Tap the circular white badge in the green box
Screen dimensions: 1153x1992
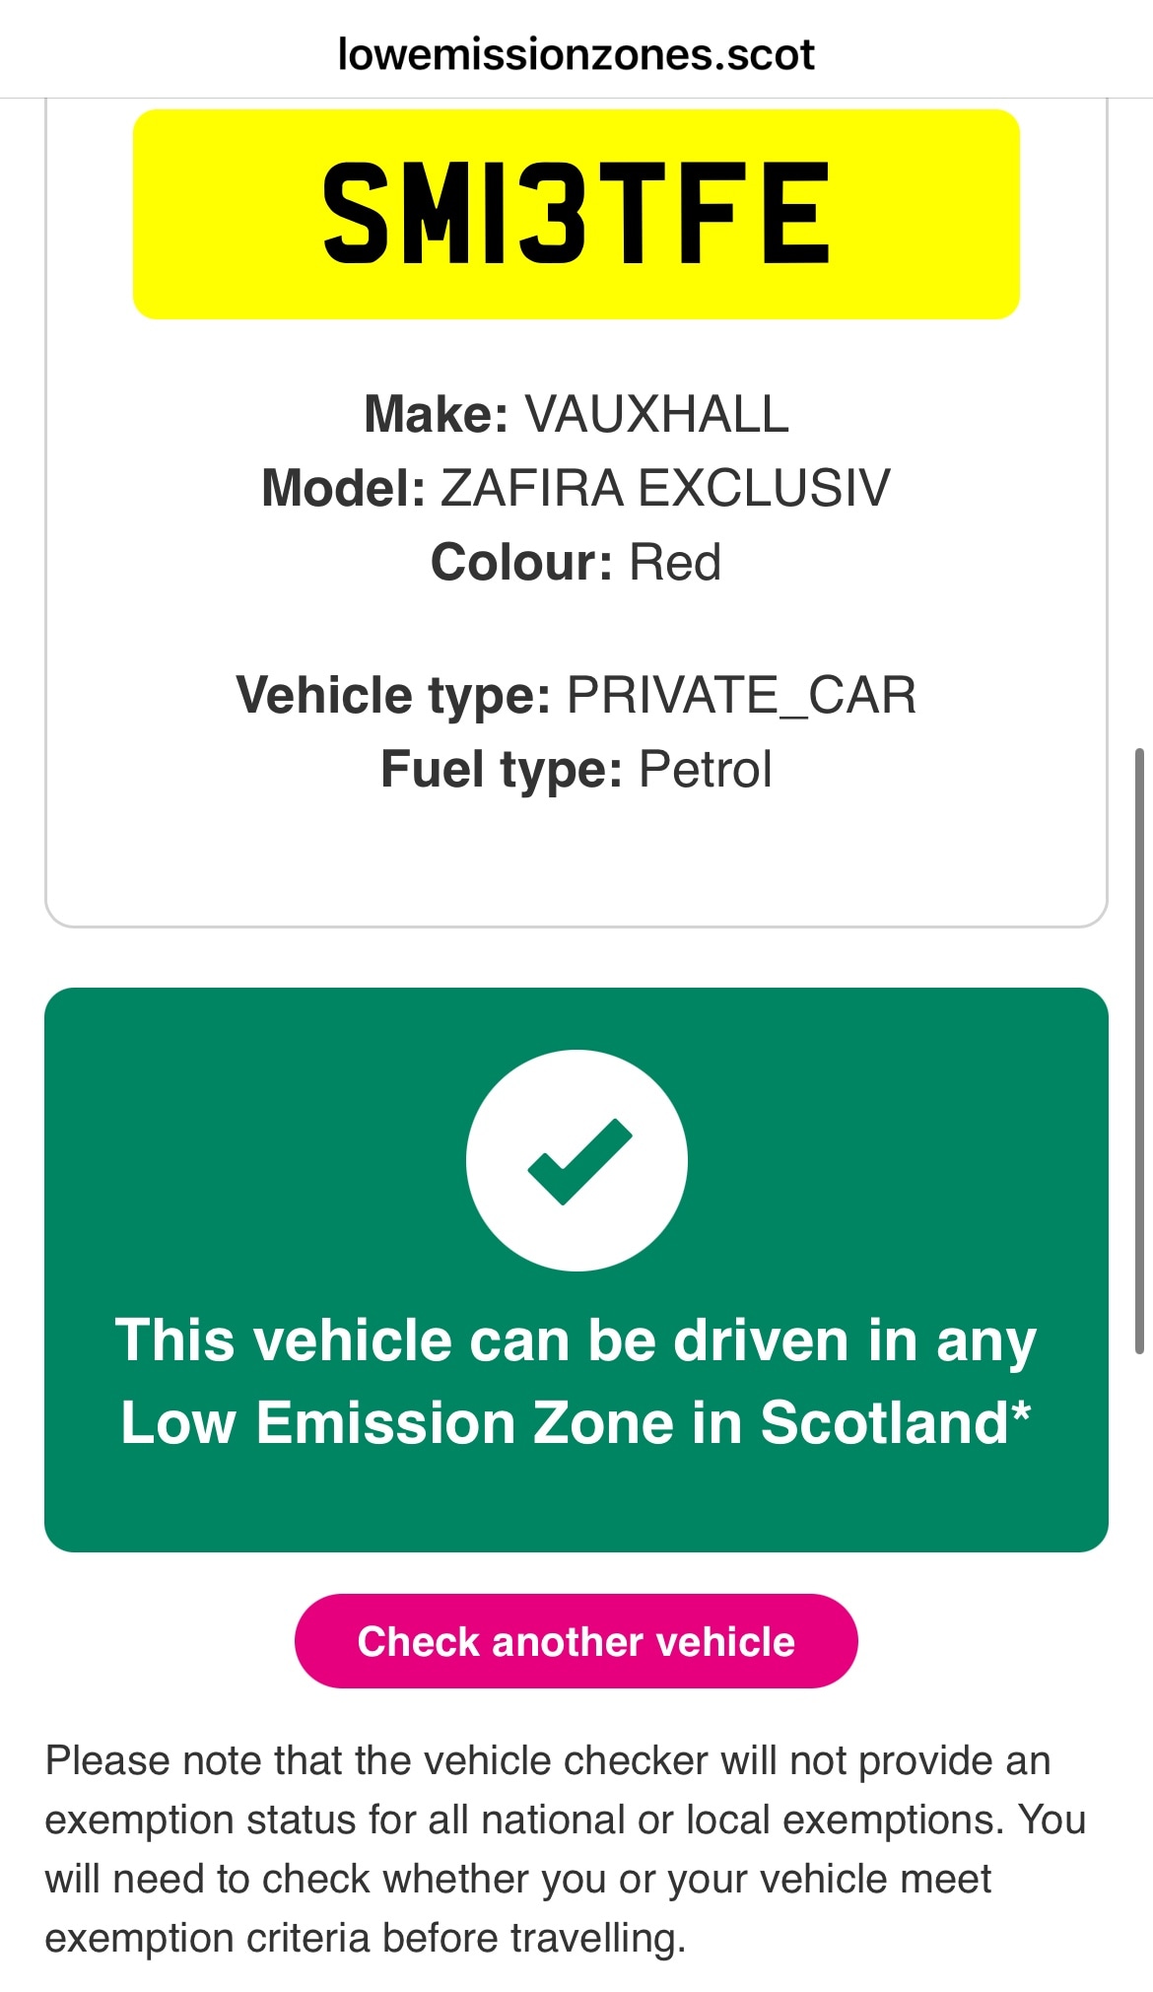576,1160
